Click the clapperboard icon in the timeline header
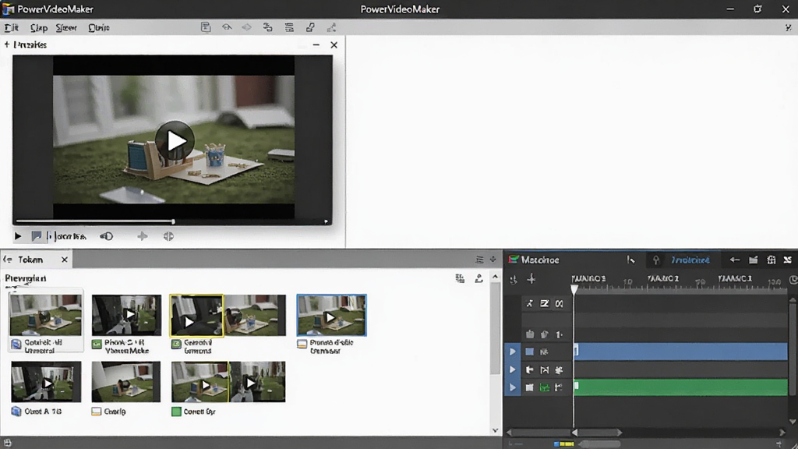Image resolution: width=798 pixels, height=449 pixels. coord(754,260)
